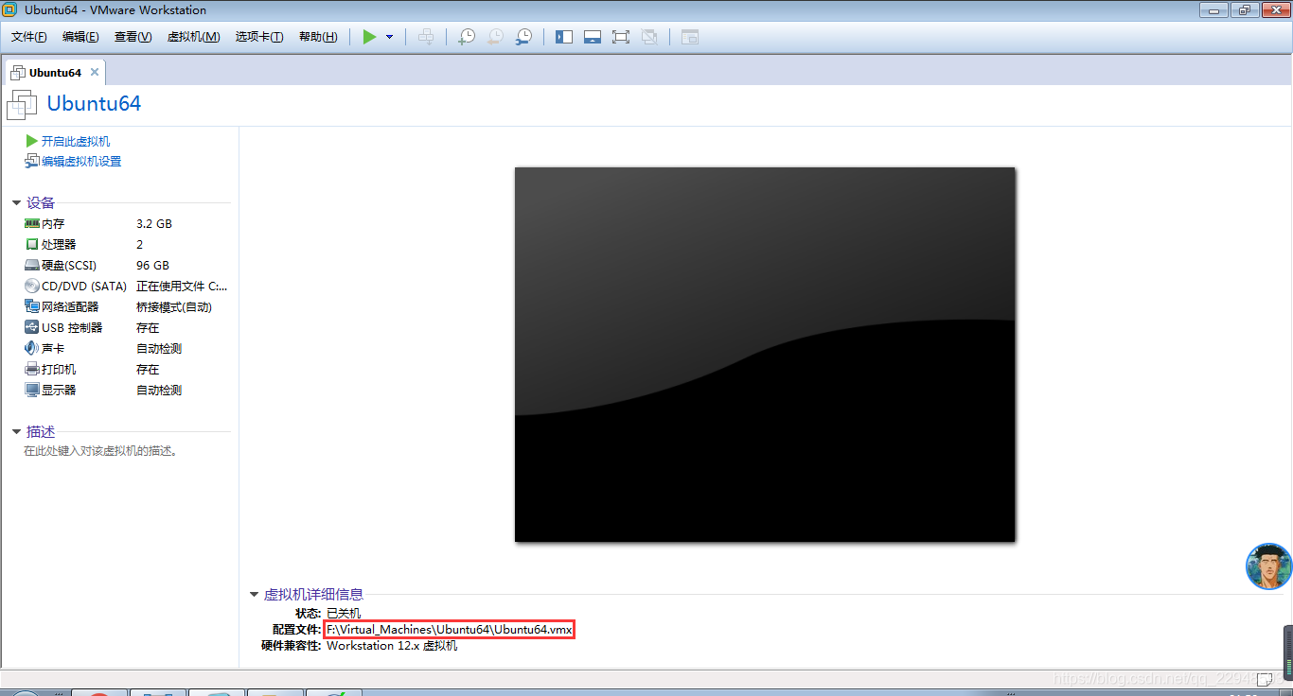Click the console view toolbar icon
This screenshot has width=1293, height=696.
690,37
